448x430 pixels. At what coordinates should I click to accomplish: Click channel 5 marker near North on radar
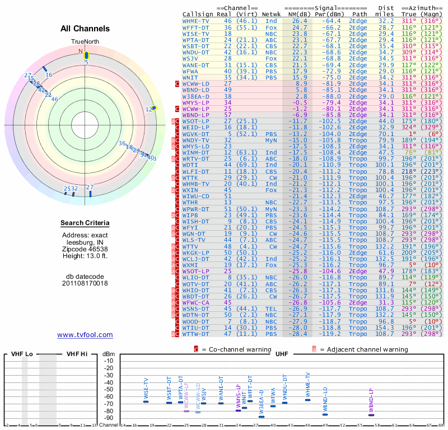[x=86, y=55]
